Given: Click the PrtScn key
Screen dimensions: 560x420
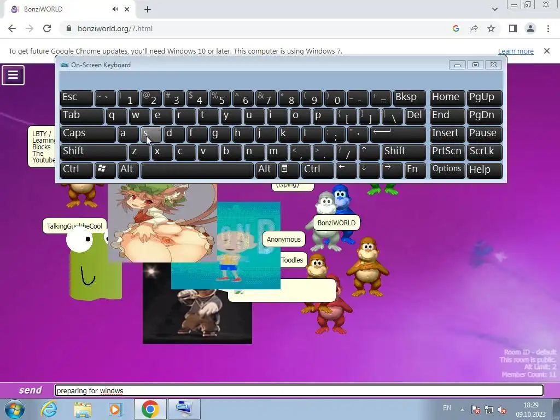Looking at the screenshot, I should 447,152.
